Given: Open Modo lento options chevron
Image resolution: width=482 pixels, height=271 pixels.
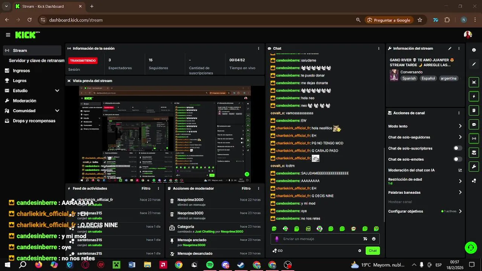Looking at the screenshot, I should pos(460,126).
